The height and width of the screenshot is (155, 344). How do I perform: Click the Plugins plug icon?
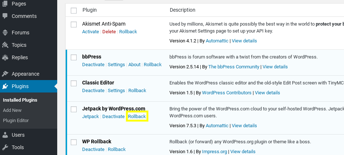tap(5, 86)
